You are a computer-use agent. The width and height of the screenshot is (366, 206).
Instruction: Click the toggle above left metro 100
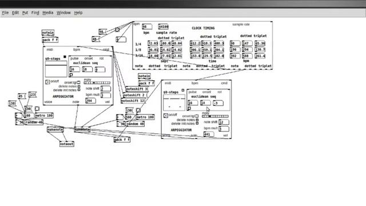[x=37, y=109]
